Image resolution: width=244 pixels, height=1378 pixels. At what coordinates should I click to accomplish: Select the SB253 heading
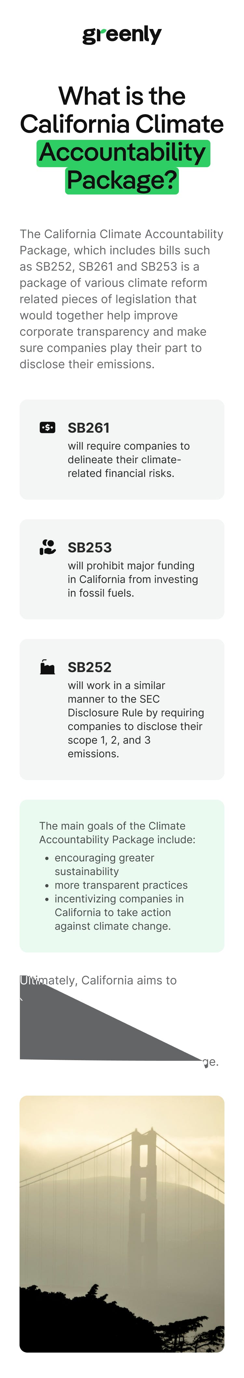coord(90,547)
